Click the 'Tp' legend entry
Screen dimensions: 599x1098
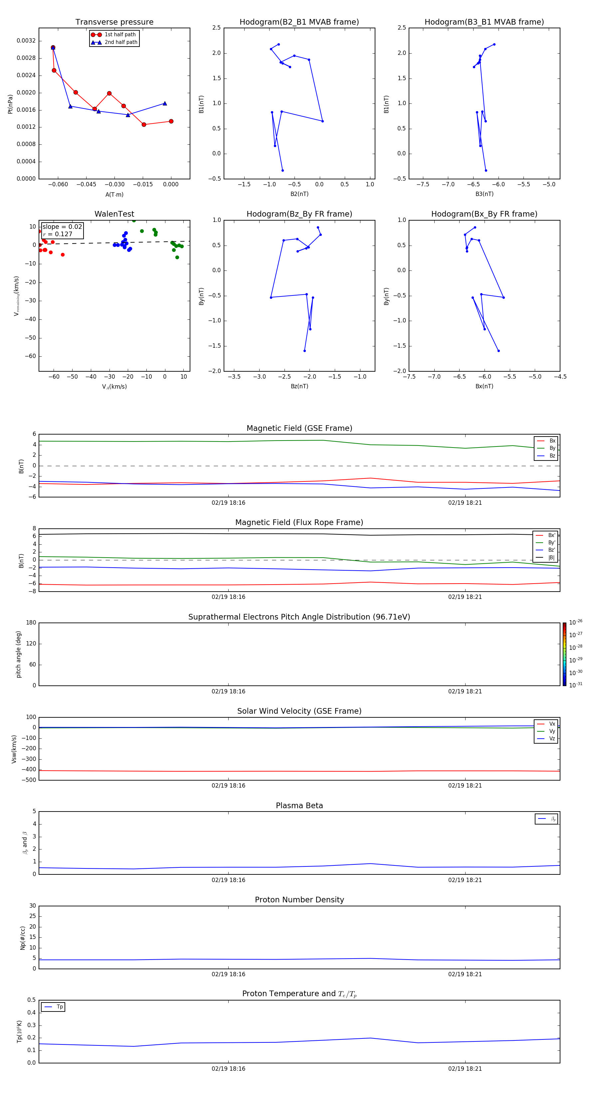[53, 1007]
